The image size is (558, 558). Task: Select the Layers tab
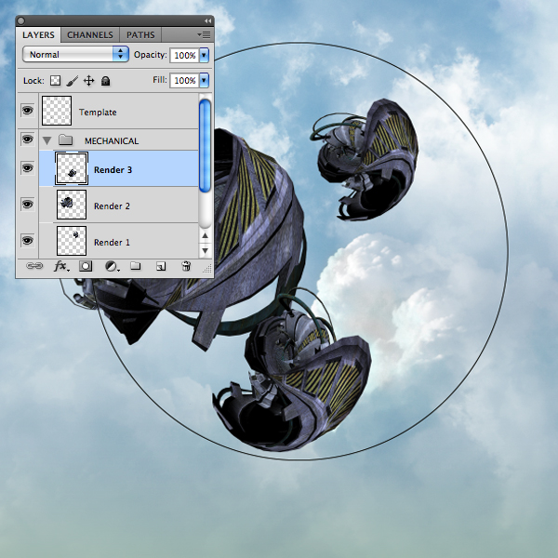pyautogui.click(x=38, y=35)
